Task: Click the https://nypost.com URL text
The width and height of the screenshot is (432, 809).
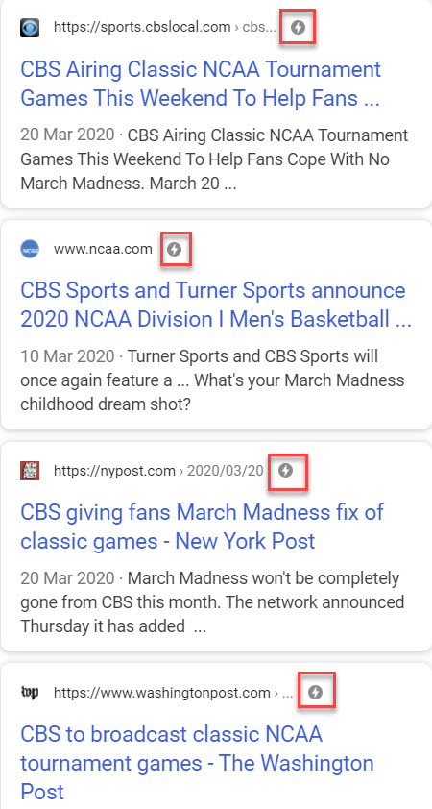Action: click(x=114, y=471)
